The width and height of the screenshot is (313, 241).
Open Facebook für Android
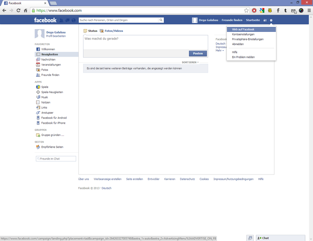pyautogui.click(x=54, y=118)
